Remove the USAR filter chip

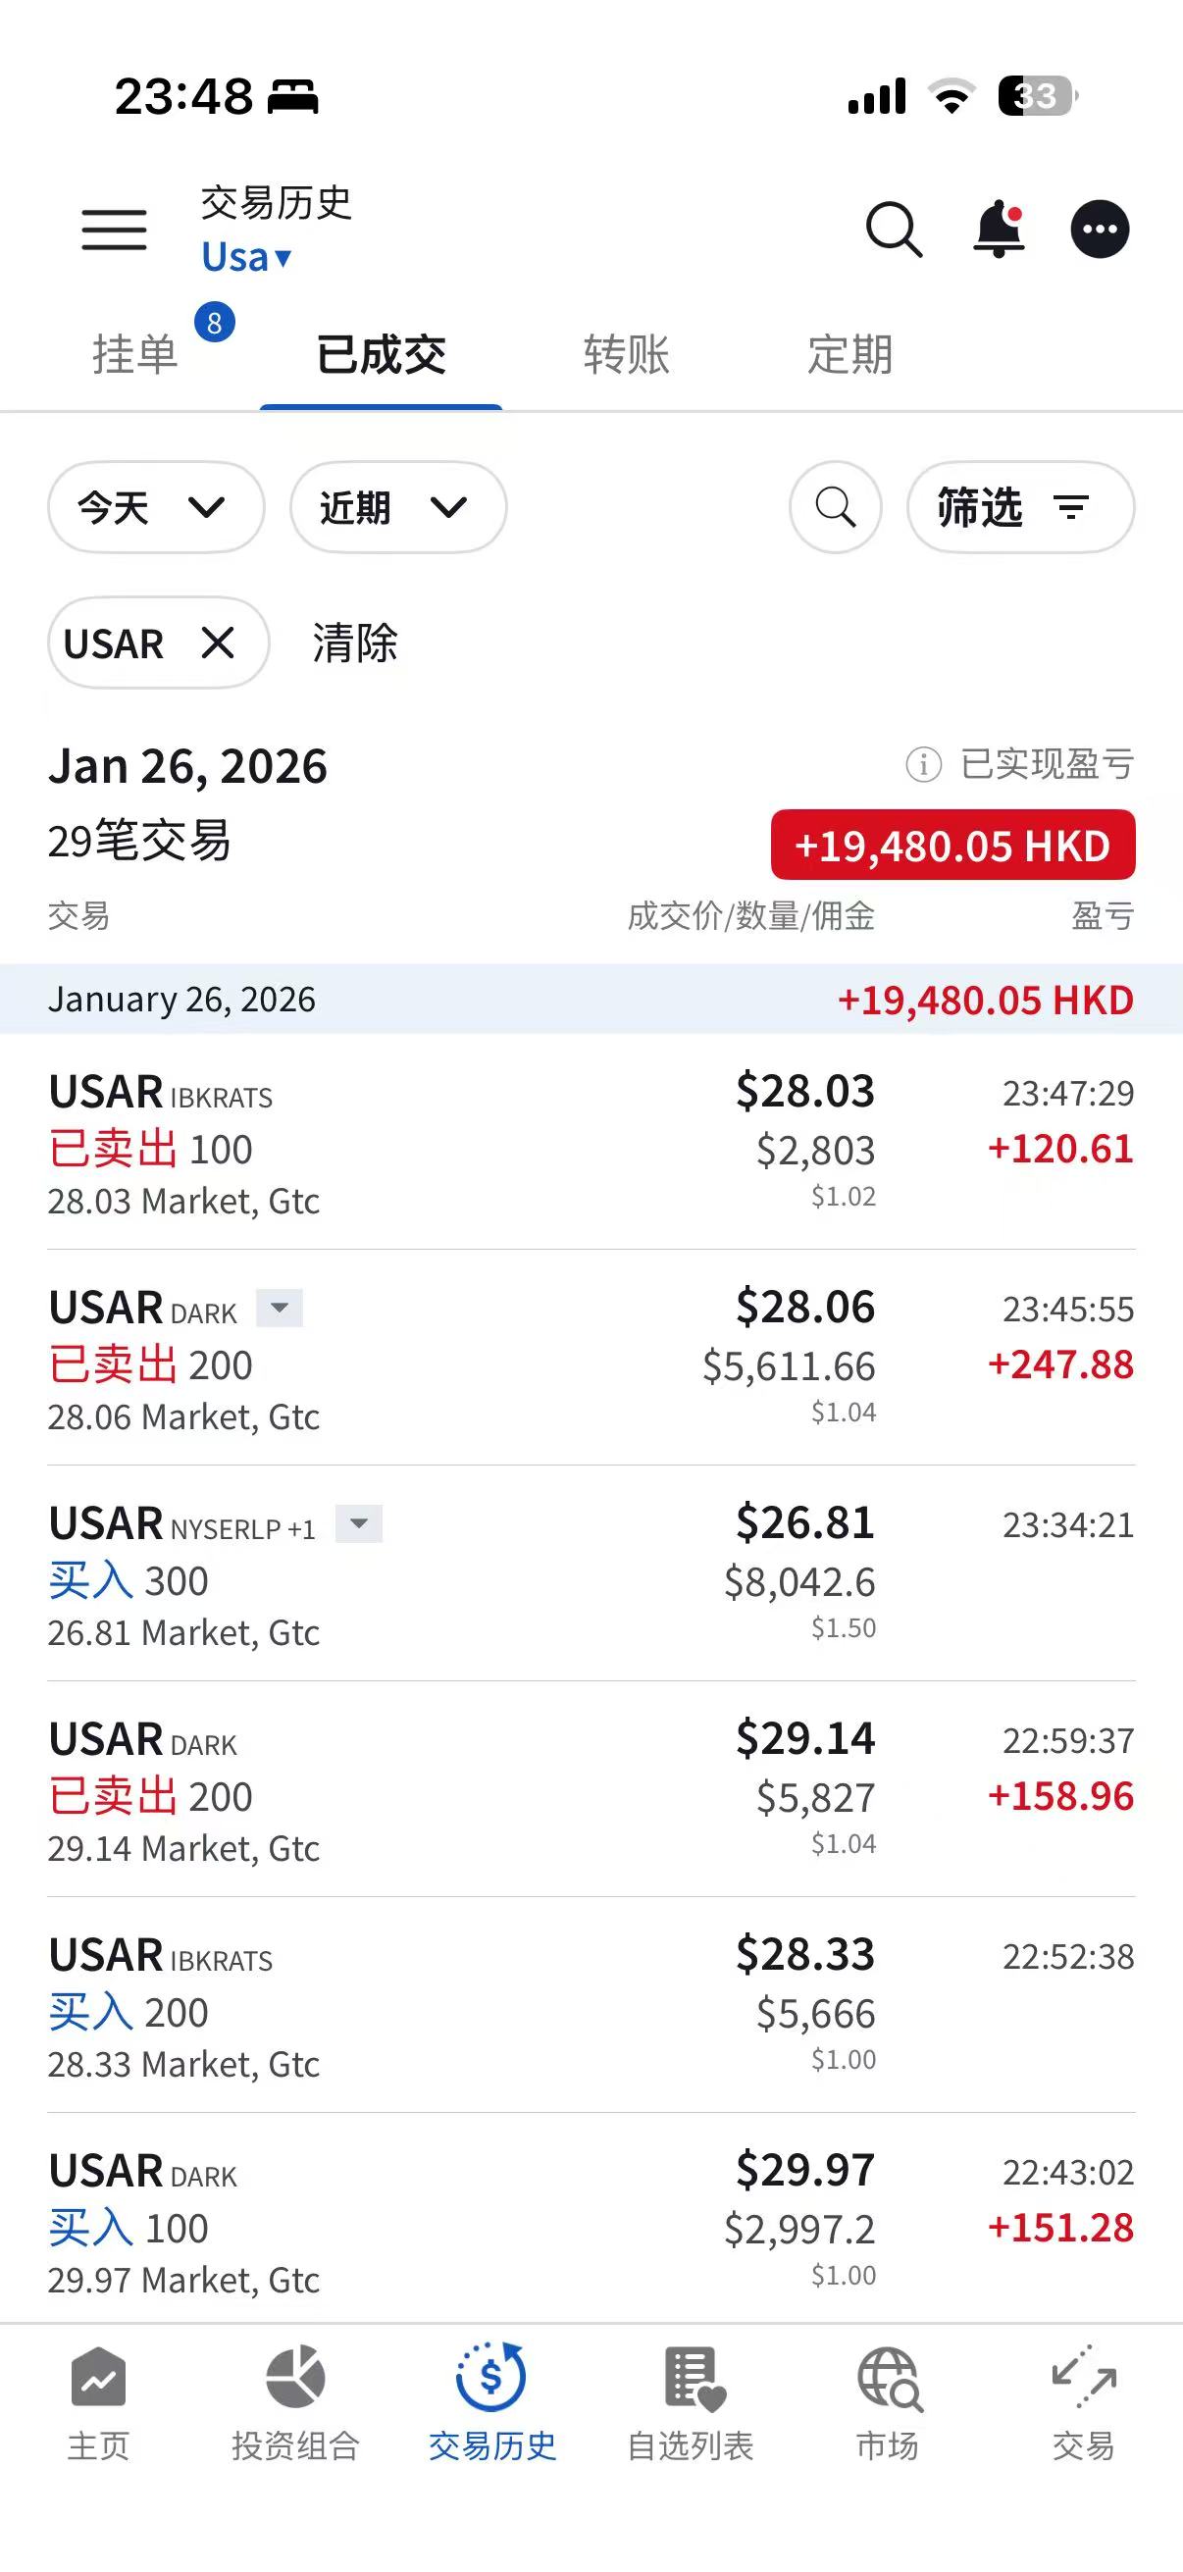[x=218, y=643]
